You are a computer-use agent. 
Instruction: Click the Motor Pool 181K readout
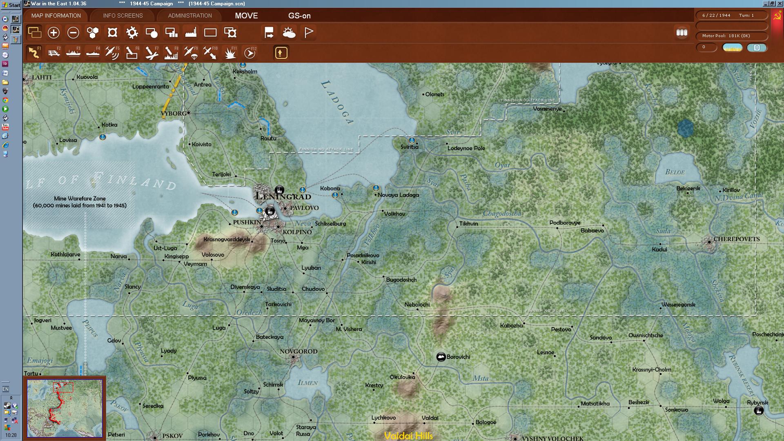click(x=732, y=36)
